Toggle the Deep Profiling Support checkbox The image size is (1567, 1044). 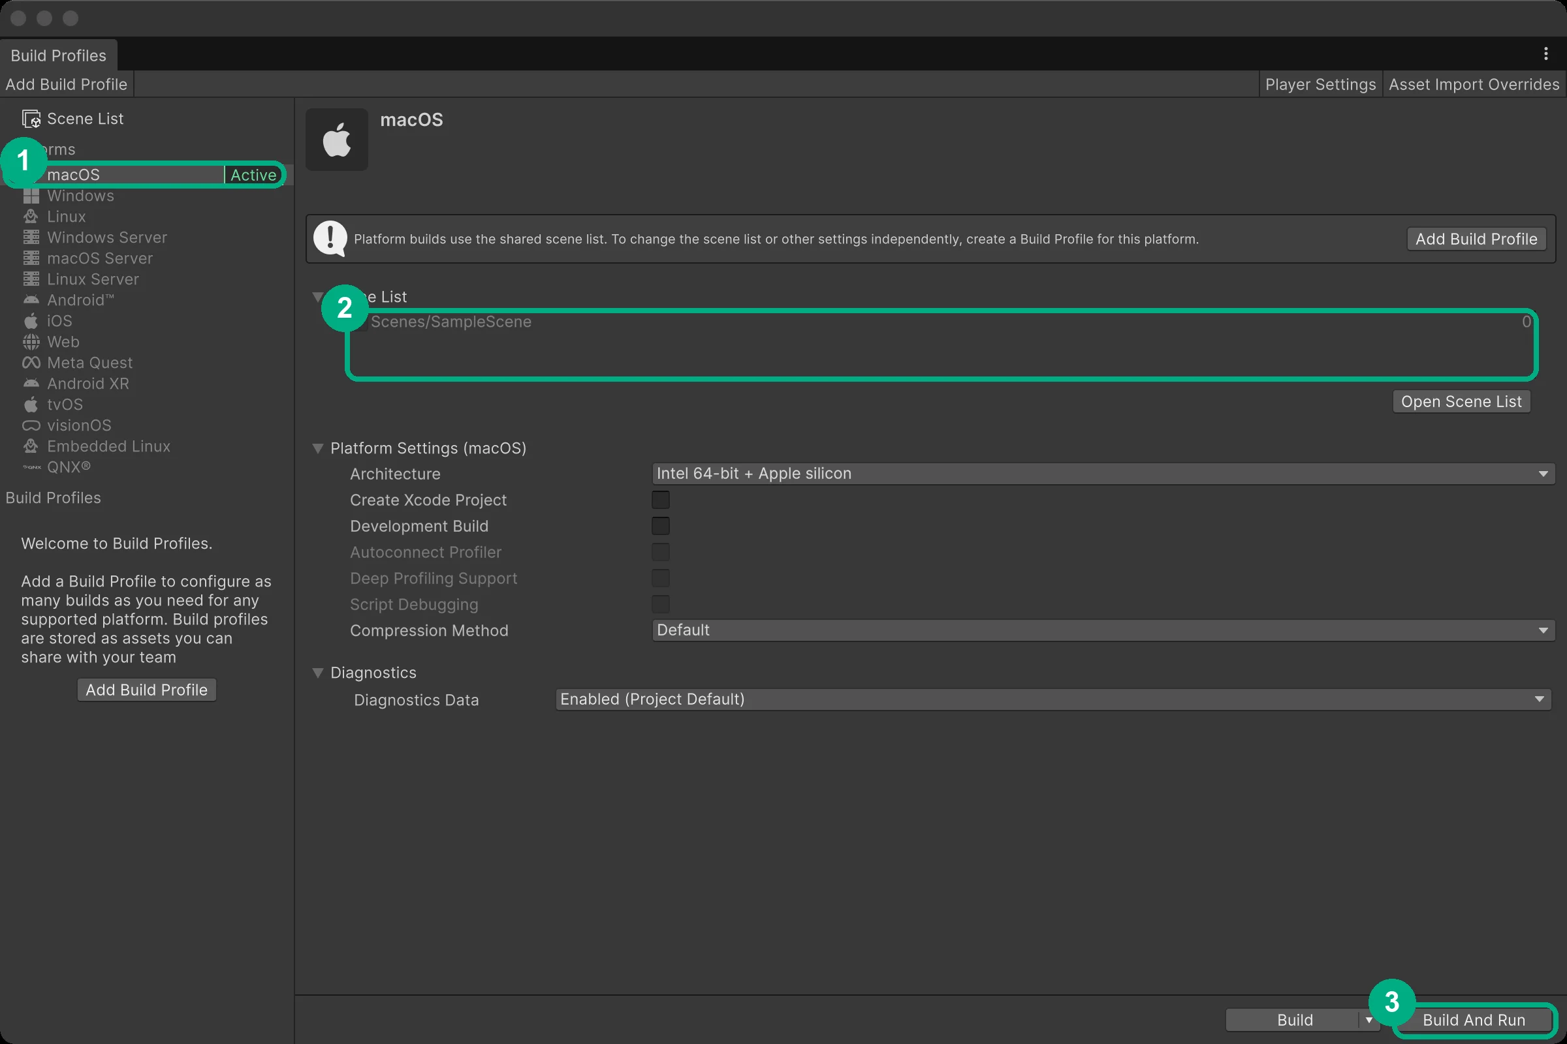tap(660, 578)
